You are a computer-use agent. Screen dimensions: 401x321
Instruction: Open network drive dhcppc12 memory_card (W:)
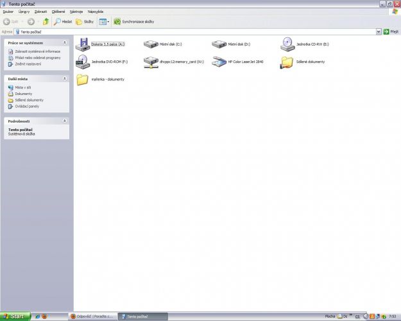(151, 62)
